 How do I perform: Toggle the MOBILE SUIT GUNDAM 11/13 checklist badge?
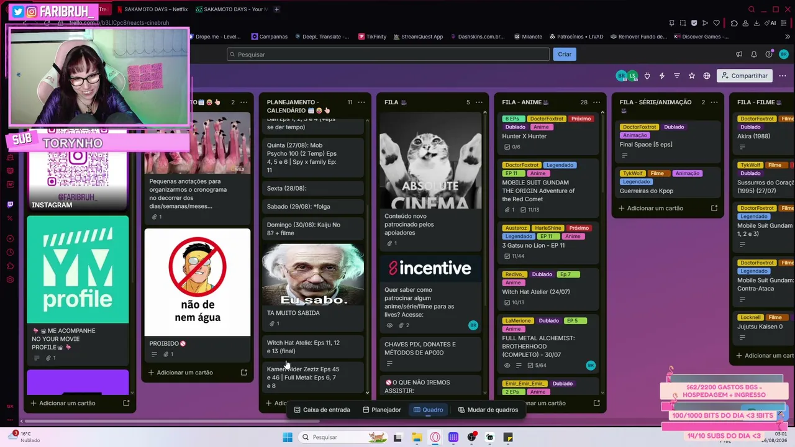[529, 210]
